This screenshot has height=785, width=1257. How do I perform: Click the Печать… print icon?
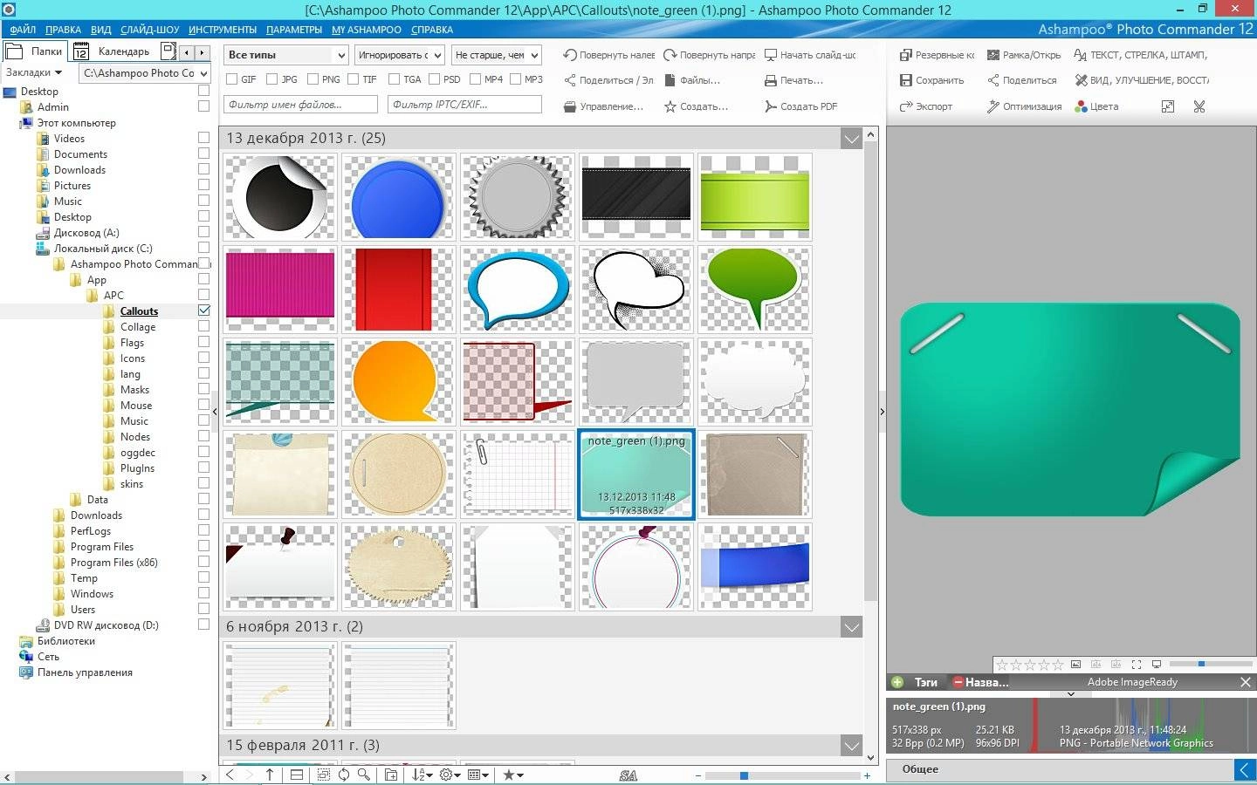coord(771,80)
